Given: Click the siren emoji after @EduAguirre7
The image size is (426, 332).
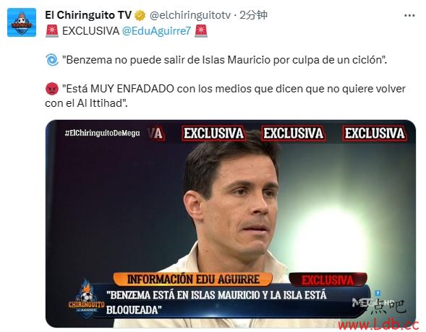Looking at the screenshot, I should (201, 30).
